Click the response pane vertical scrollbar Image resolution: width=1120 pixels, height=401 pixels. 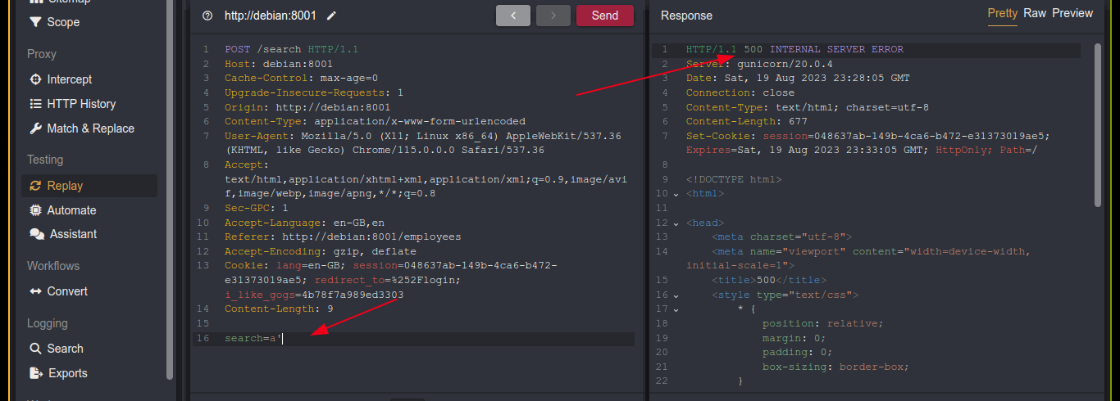1098,131
